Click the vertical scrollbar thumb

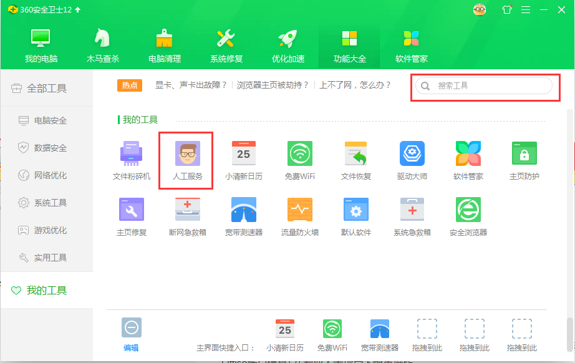point(569,334)
